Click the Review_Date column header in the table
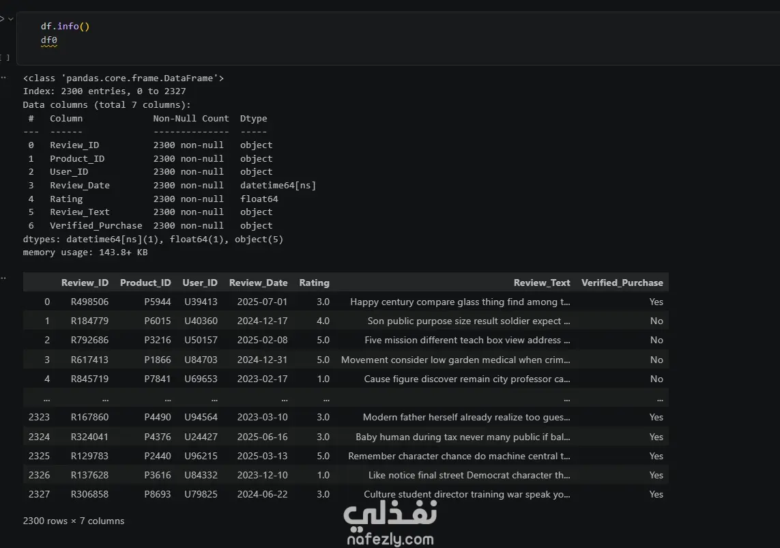Image resolution: width=780 pixels, height=548 pixels. (x=258, y=283)
